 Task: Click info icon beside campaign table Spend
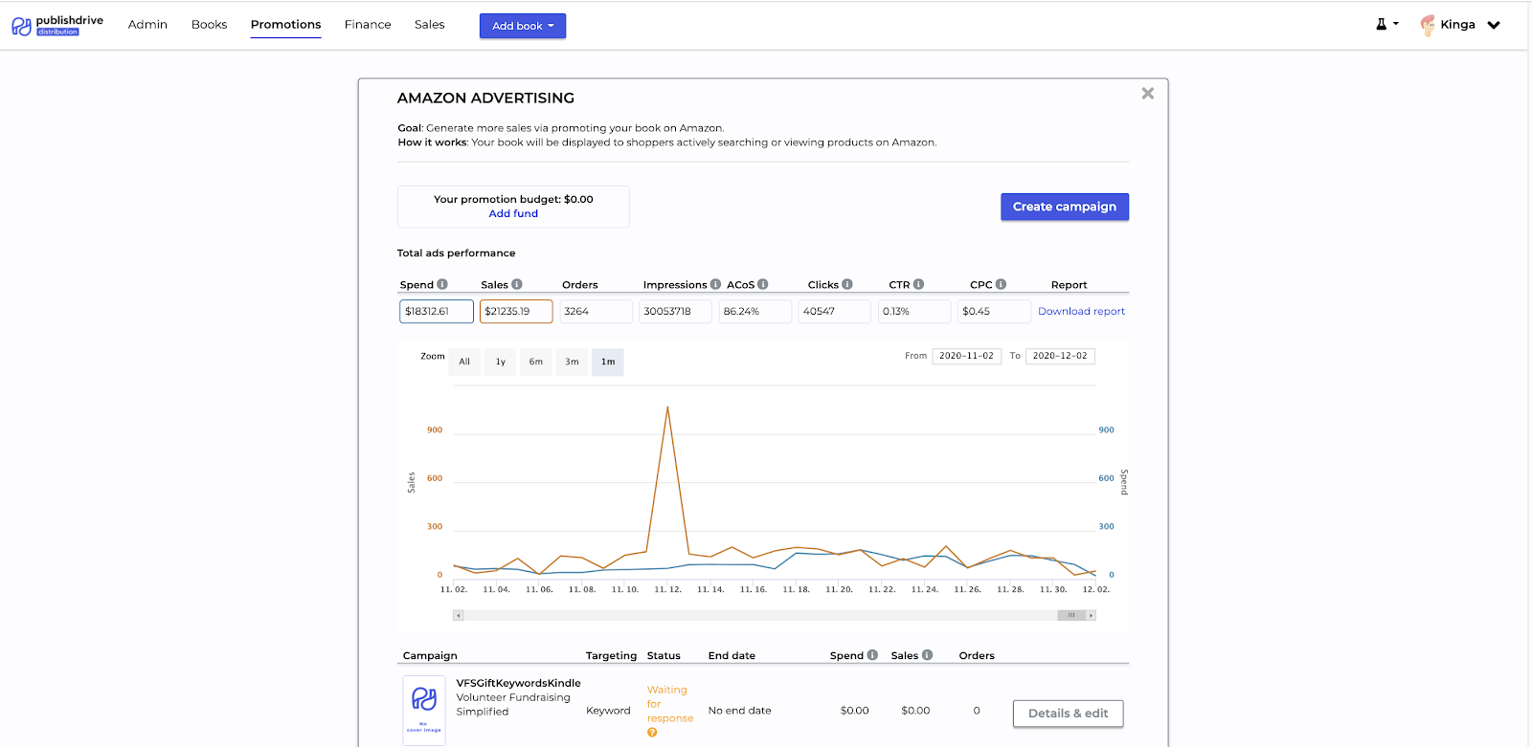tap(872, 655)
